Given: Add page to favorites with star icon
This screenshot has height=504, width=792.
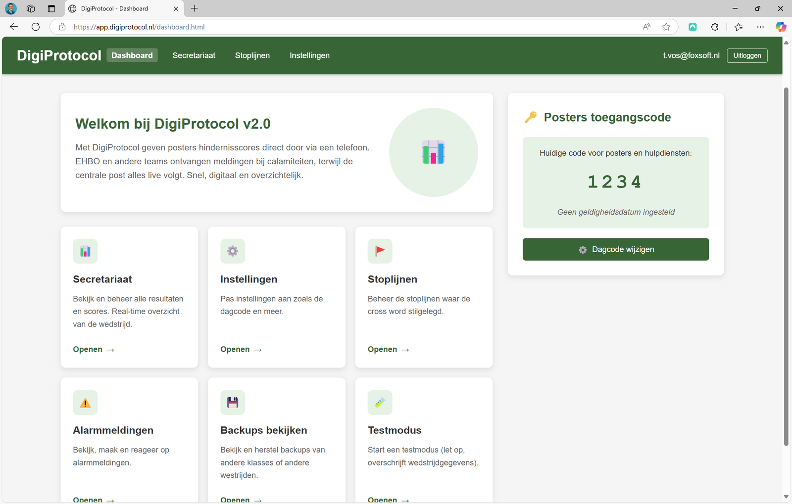Looking at the screenshot, I should [x=666, y=27].
